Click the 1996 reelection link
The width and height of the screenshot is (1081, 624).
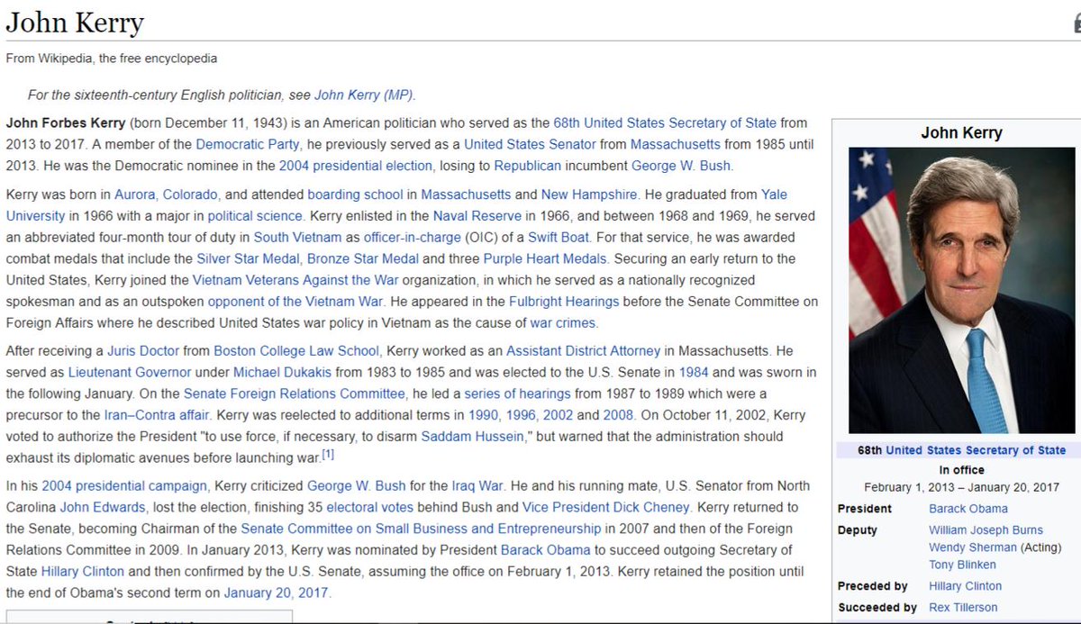click(x=519, y=416)
